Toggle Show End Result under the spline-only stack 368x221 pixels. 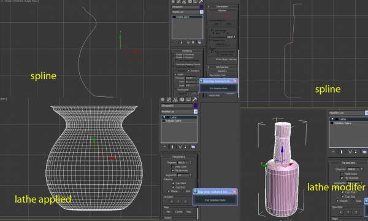click(x=182, y=42)
